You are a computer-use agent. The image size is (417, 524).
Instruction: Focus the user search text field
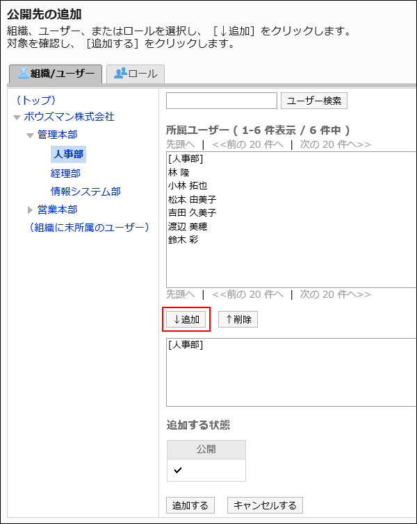pos(222,101)
